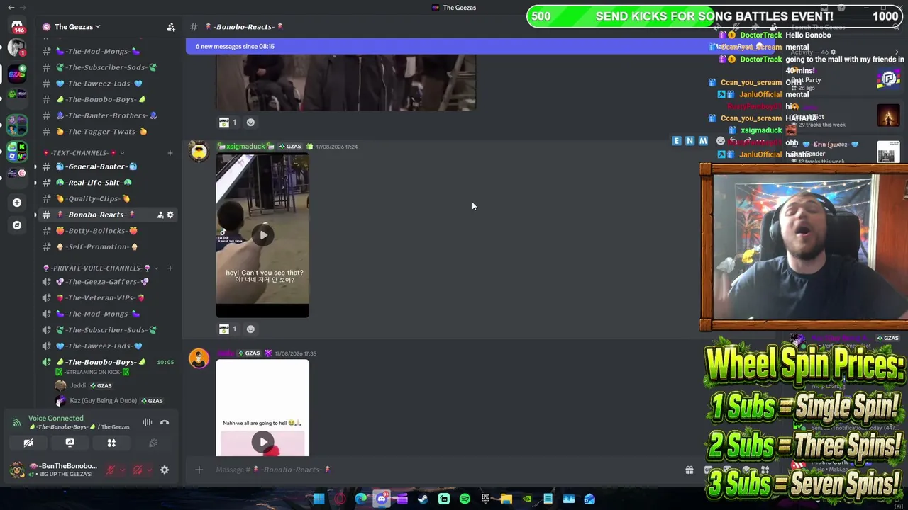908x510 pixels.
Task: Open xsigmaduck's avatar
Action: coord(199,152)
